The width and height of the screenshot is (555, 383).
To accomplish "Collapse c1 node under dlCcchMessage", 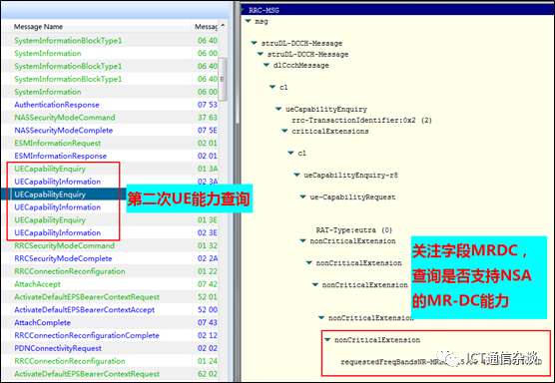I will point(273,87).
